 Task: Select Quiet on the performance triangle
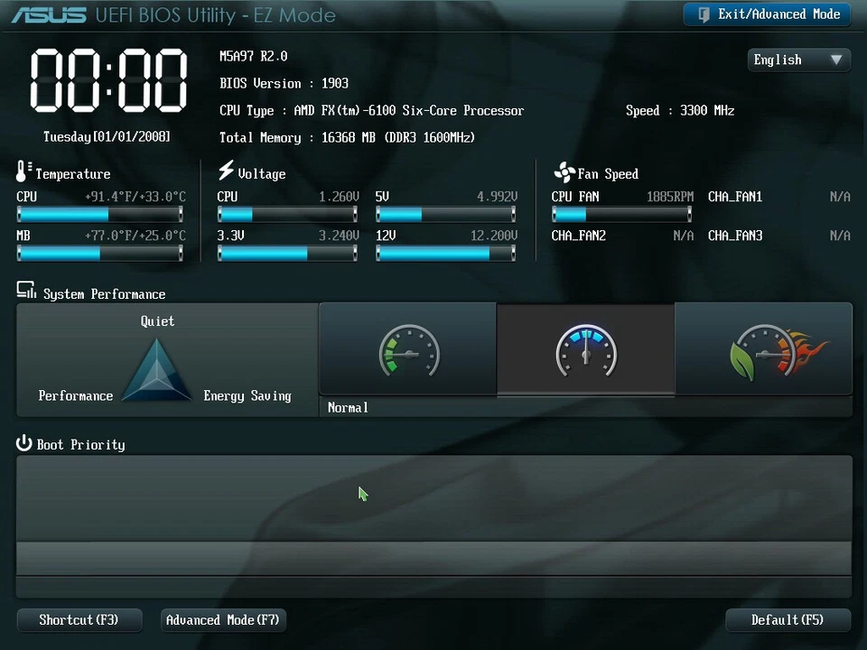157,321
